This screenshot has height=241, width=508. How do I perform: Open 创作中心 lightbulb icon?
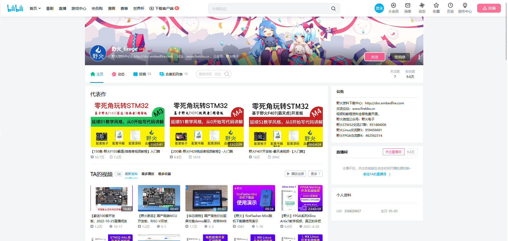click(x=465, y=8)
